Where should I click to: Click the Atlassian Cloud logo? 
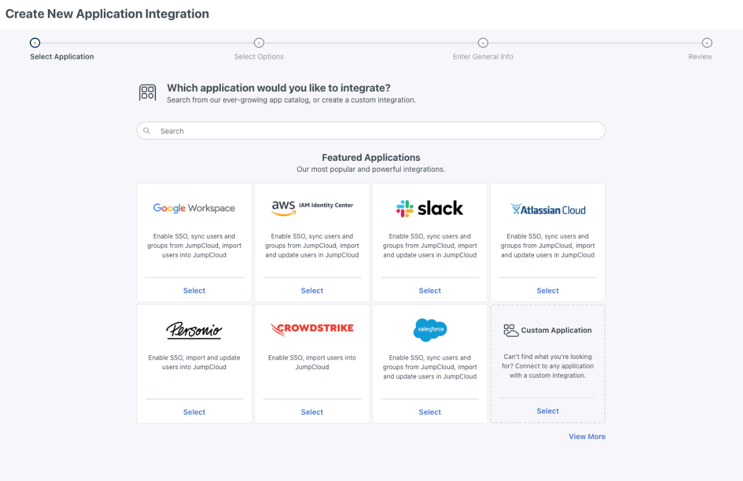[x=548, y=210]
